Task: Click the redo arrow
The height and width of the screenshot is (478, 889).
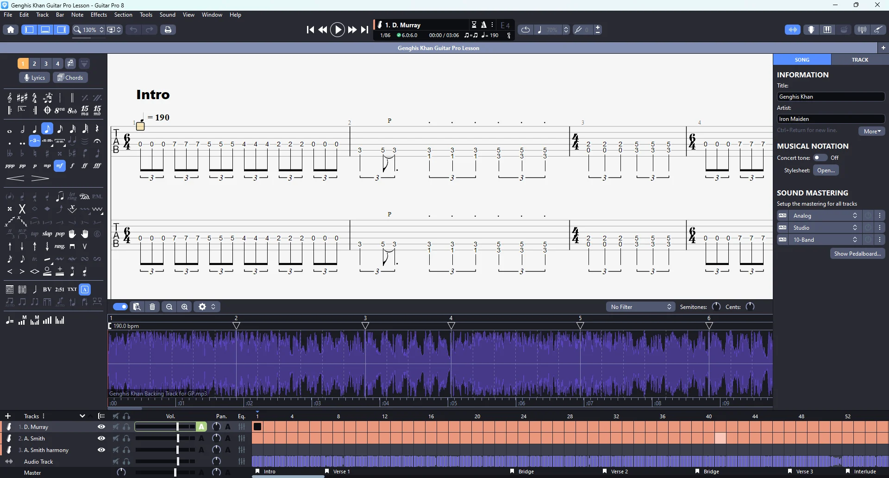Action: pos(150,30)
